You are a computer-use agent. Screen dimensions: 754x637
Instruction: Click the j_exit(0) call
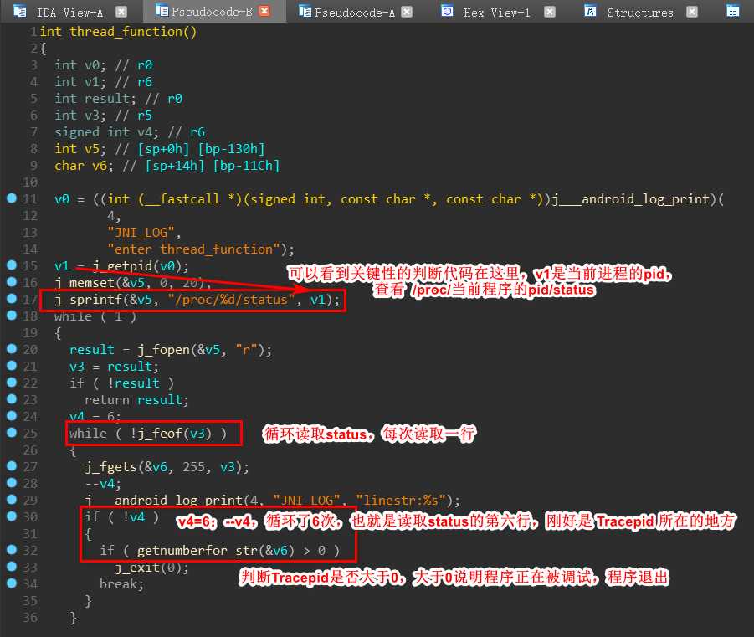(151, 568)
